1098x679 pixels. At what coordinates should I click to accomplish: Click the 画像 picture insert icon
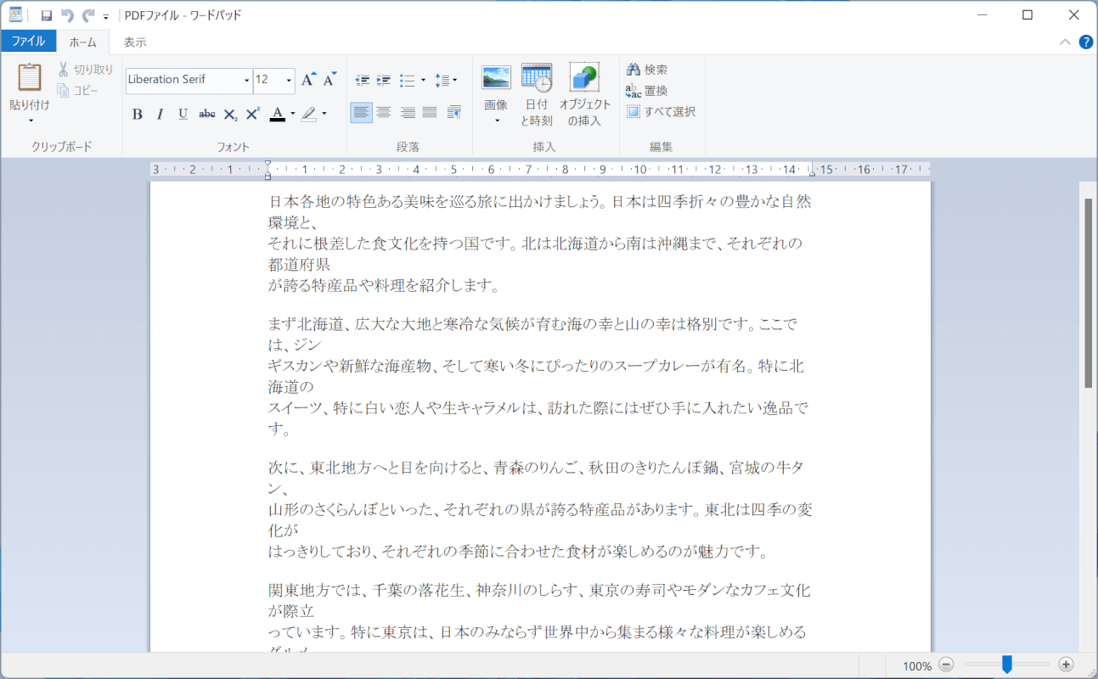coord(496,78)
